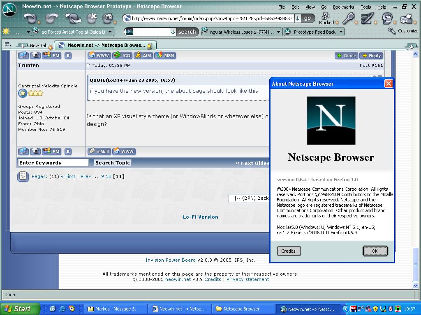
Task: Click the e-Mail button under Trunten's post
Action: [99, 151]
